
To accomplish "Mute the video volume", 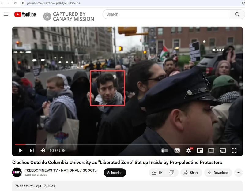I will tap(43, 150).
